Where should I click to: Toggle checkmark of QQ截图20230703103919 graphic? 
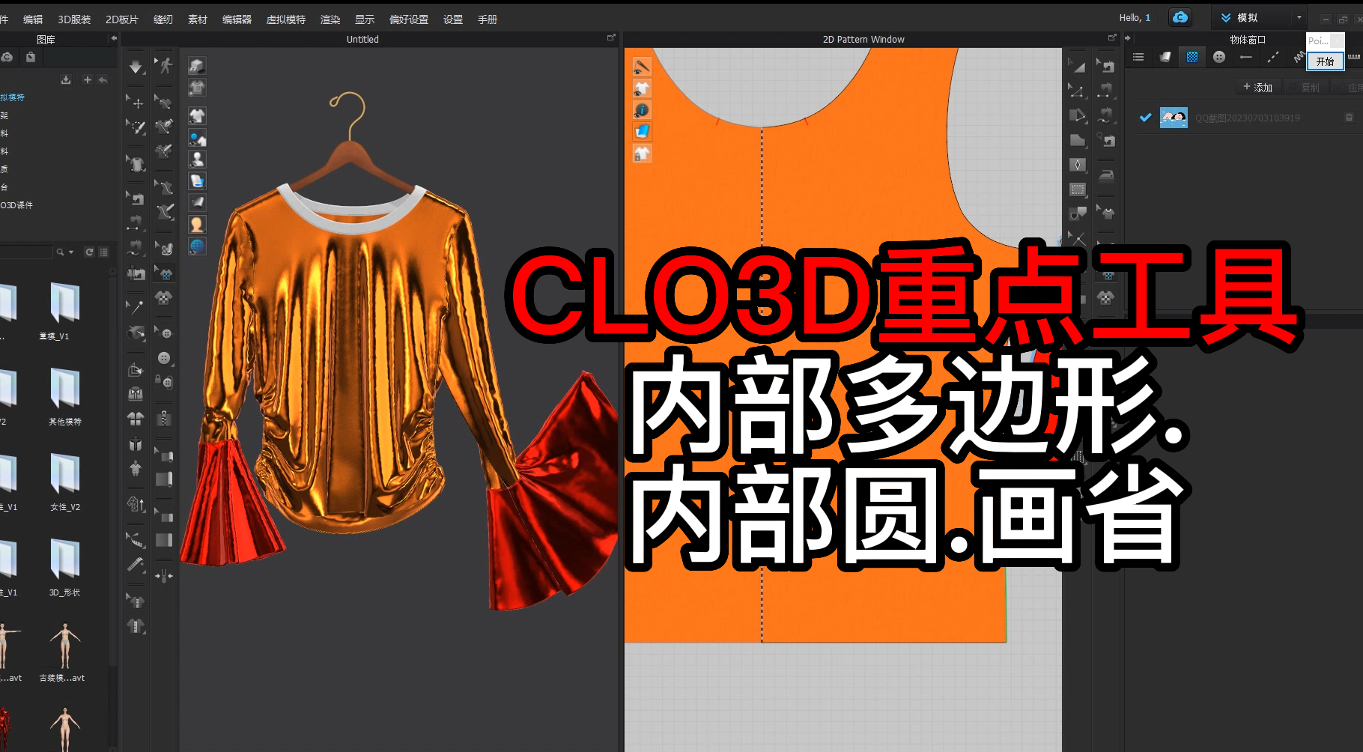[x=1145, y=118]
